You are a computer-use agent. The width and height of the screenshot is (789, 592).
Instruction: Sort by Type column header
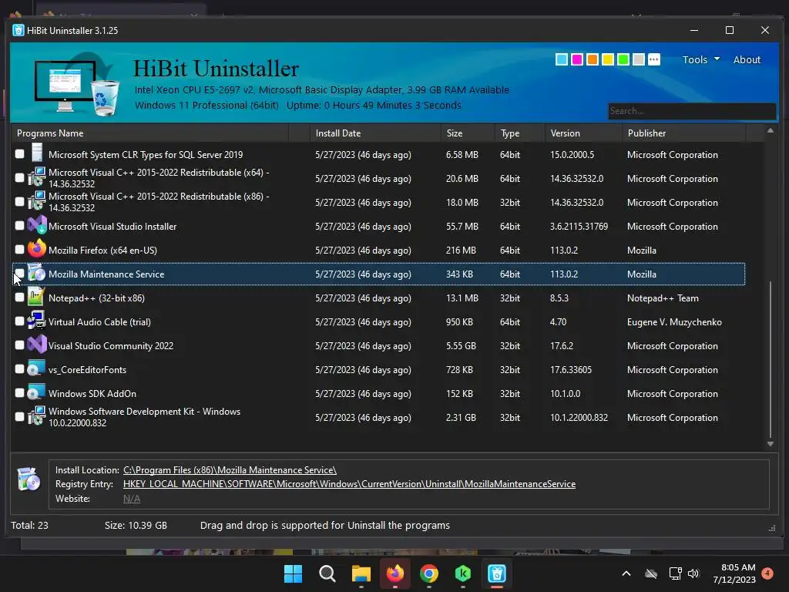click(x=520, y=133)
